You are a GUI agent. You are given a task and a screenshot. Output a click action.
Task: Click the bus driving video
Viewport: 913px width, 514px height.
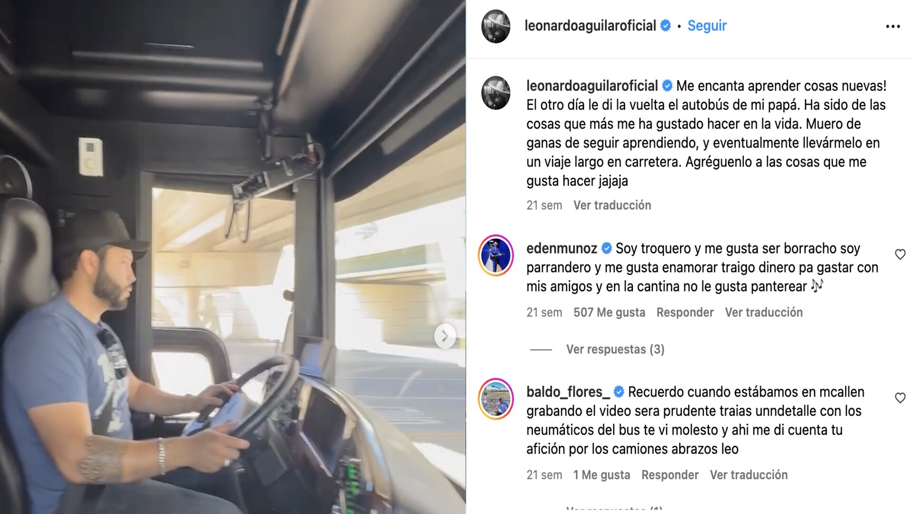click(233, 257)
